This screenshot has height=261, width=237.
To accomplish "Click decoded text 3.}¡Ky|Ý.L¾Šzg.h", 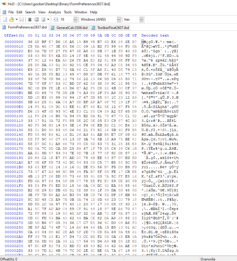I will (x=160, y=251).
